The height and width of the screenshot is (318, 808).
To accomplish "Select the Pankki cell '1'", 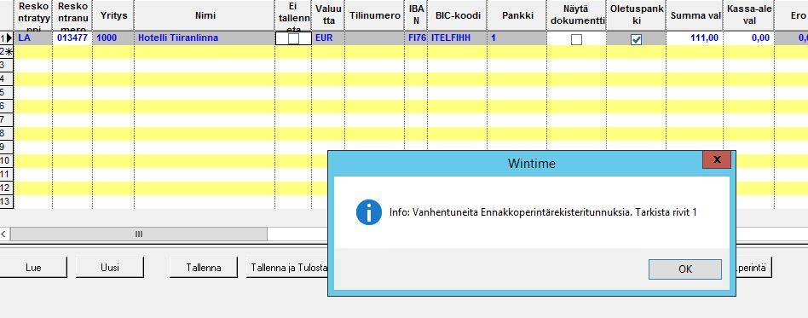I will (517, 38).
